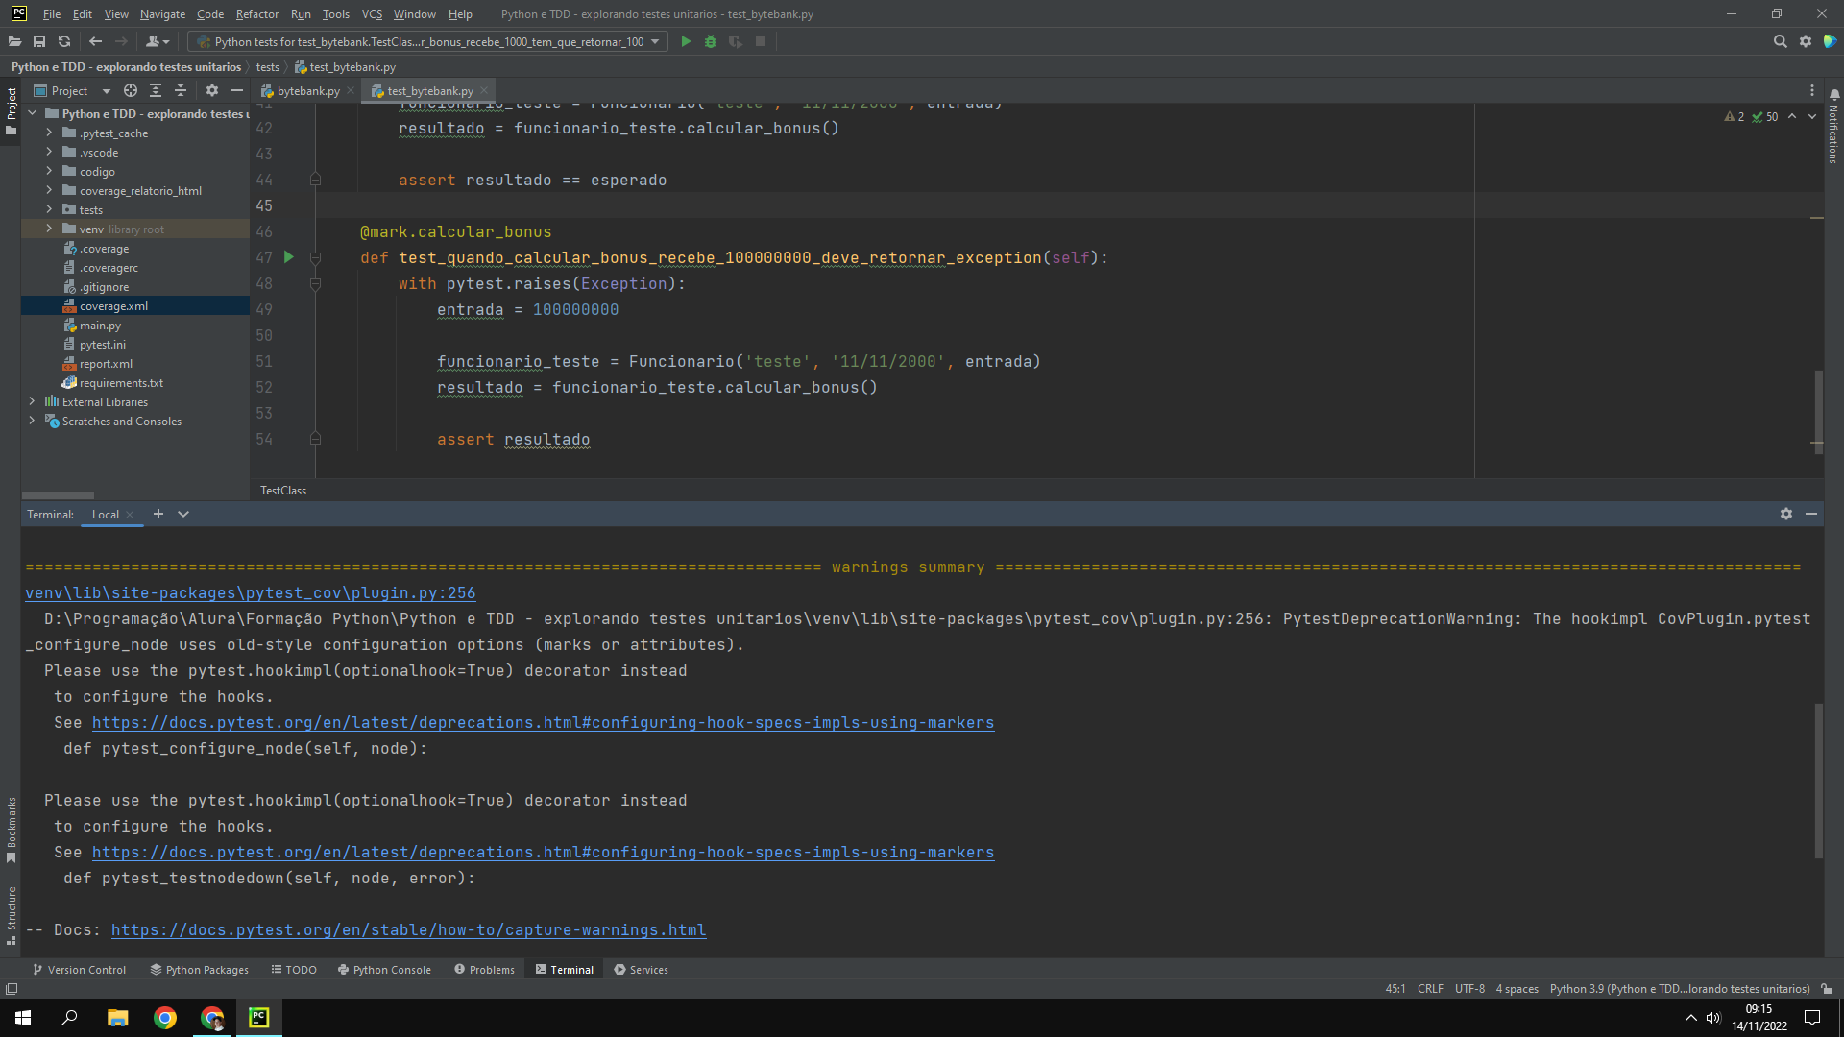
Task: Expand the .pytest_cache folder
Action: 49,133
